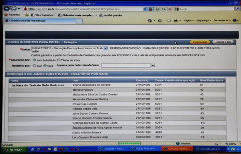Open the Vara lookup popup arrow
This screenshot has height=154, width=241.
click(153, 65)
